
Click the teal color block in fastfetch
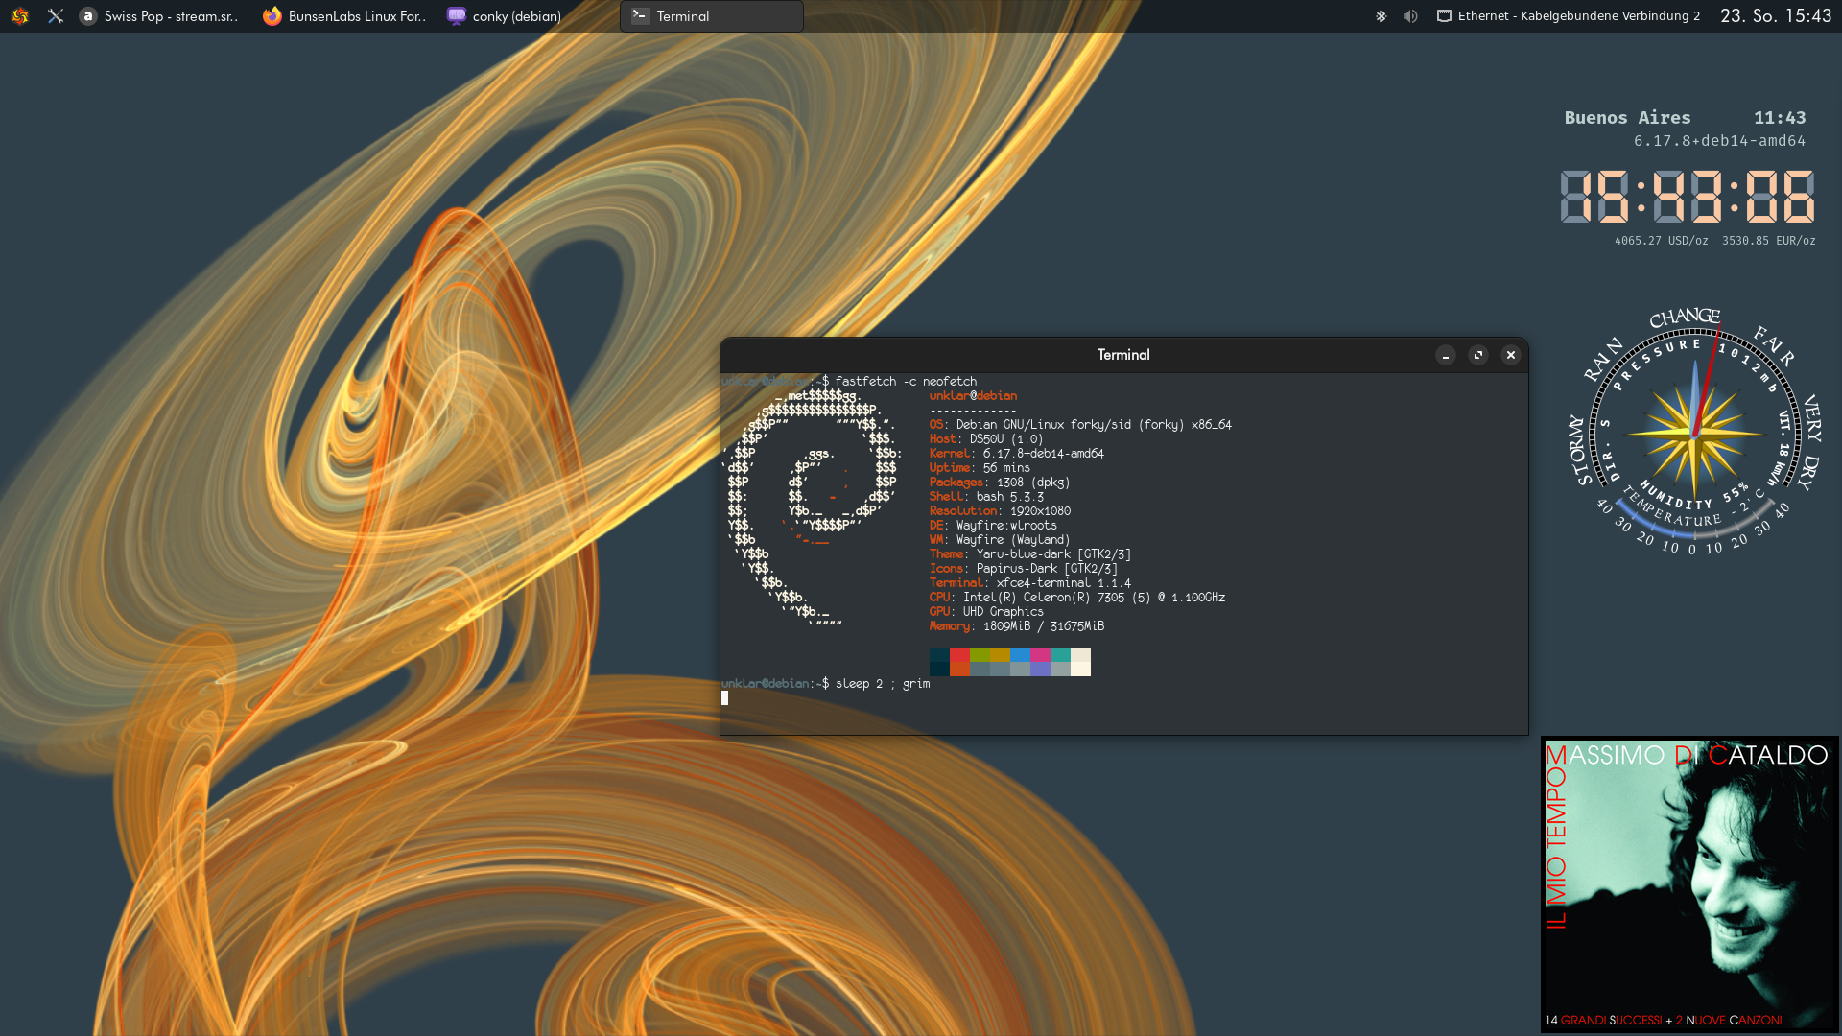tap(1060, 654)
